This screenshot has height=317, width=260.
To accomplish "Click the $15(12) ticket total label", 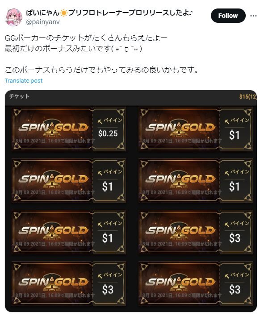I will click(248, 96).
